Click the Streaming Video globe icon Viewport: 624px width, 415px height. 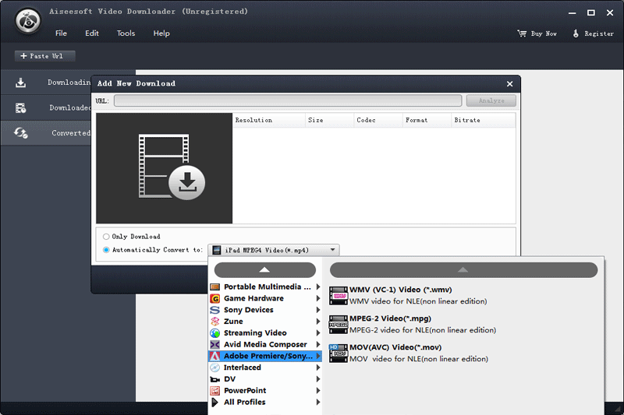click(x=215, y=332)
